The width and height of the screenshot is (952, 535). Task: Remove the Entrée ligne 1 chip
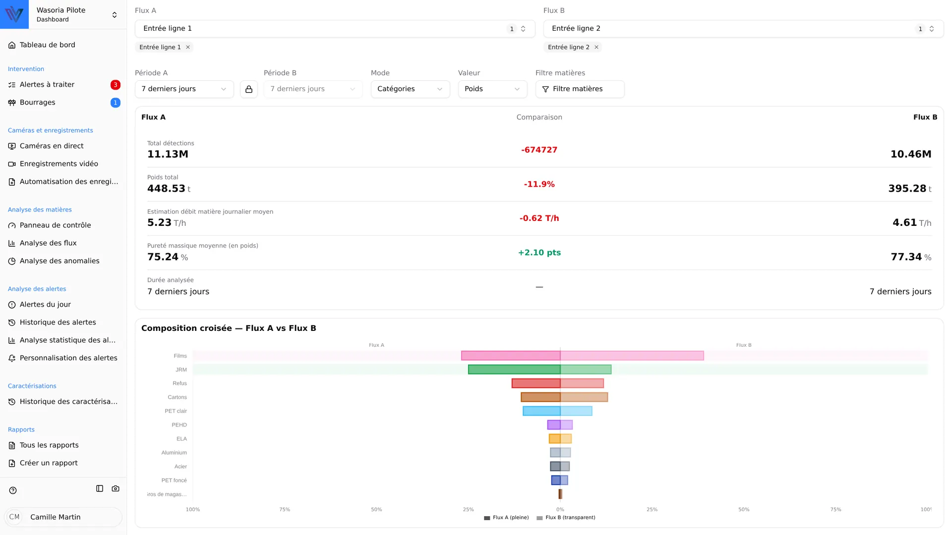(x=188, y=47)
